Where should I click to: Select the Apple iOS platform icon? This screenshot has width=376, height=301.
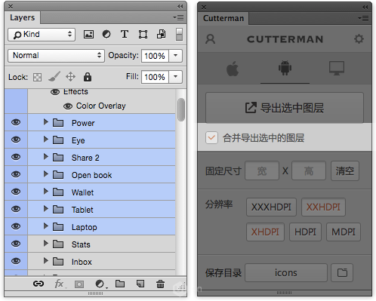tap(233, 69)
